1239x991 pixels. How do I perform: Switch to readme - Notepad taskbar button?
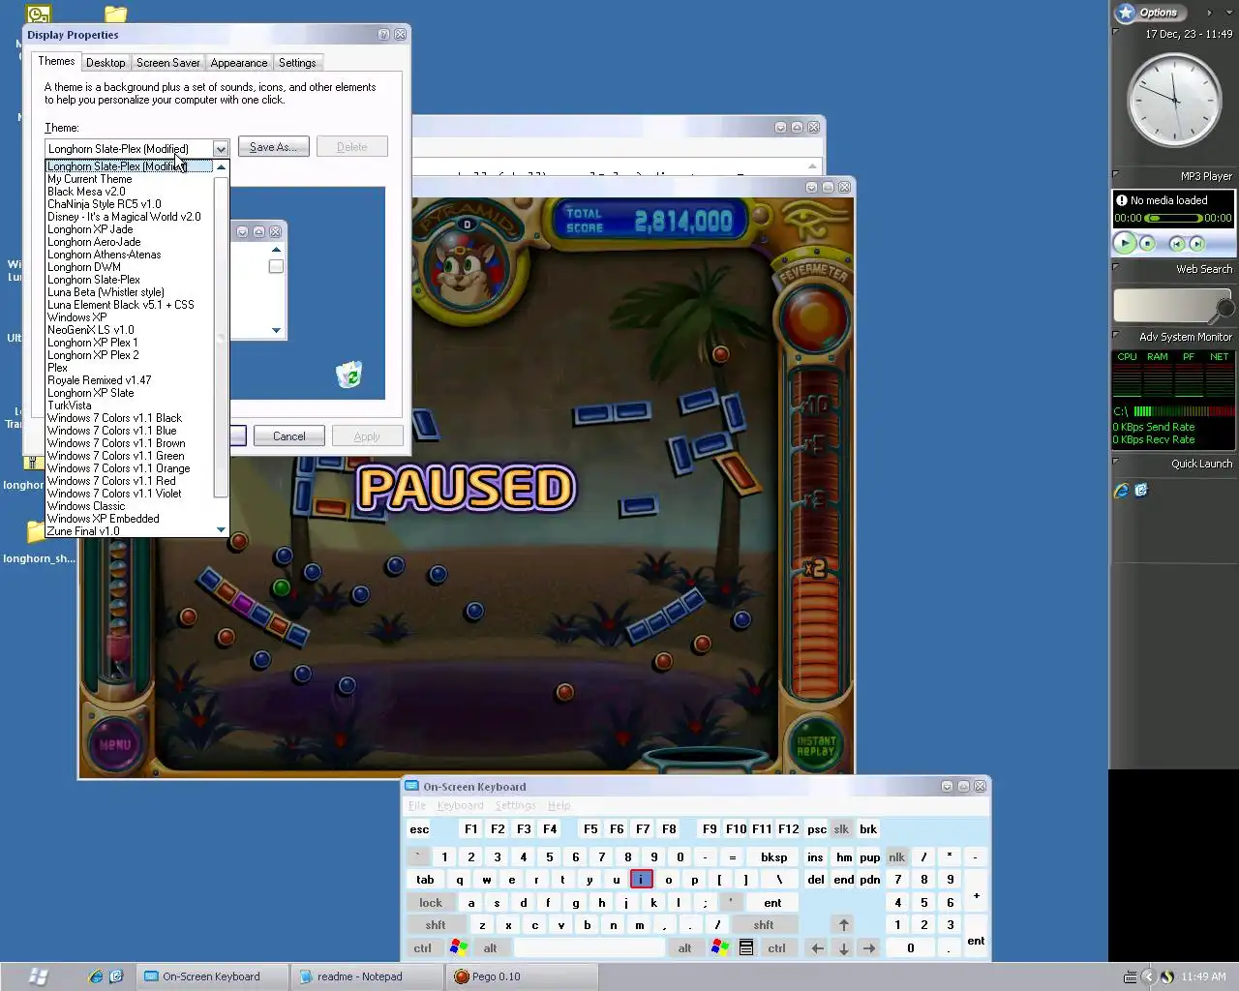[x=367, y=976]
